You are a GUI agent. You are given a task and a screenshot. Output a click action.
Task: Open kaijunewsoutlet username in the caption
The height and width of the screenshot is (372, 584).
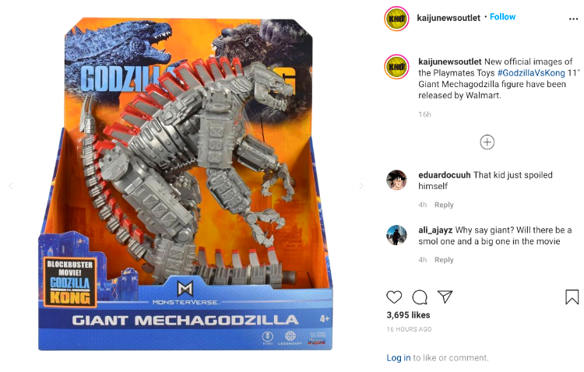(450, 61)
